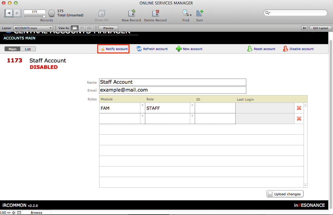Open the Find magnifier tool
The height and width of the screenshot is (215, 333).
pyautogui.click(x=185, y=13)
